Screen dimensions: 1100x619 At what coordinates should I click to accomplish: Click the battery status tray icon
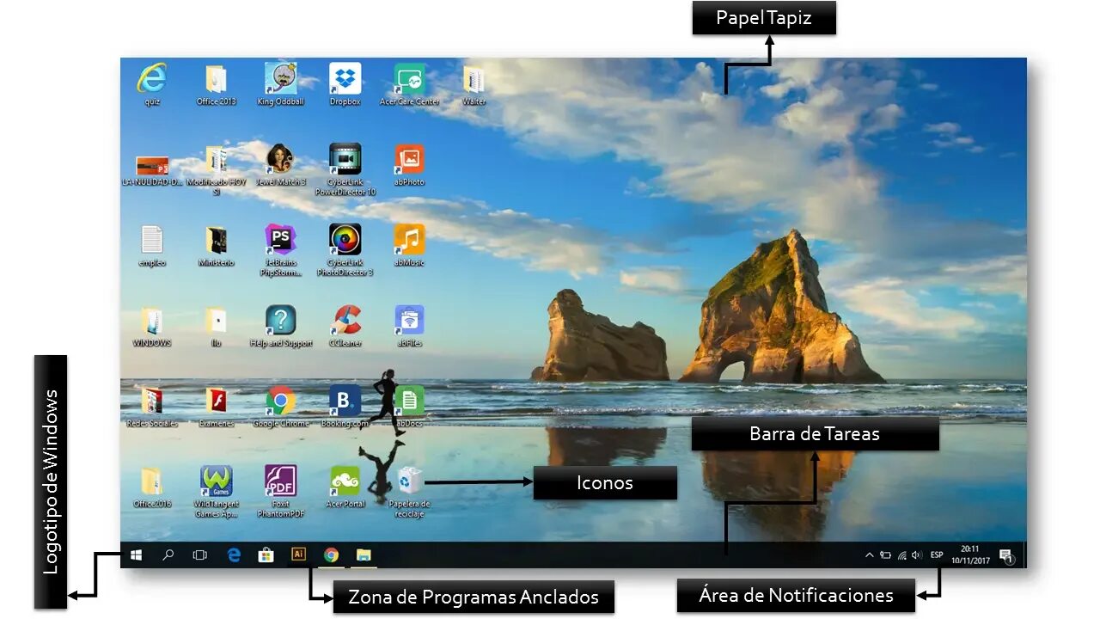(885, 555)
